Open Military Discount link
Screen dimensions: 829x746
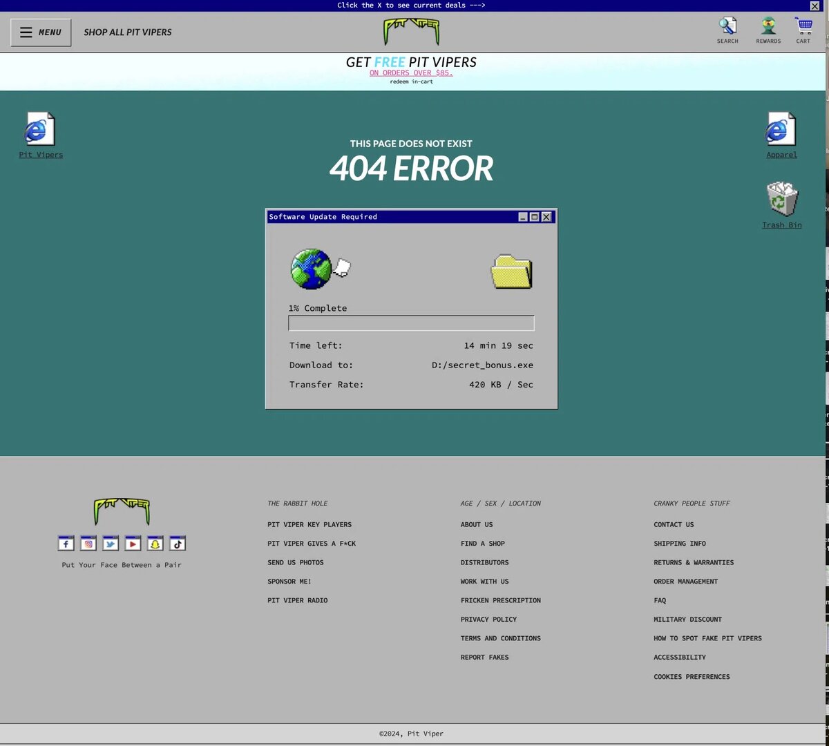click(x=688, y=620)
